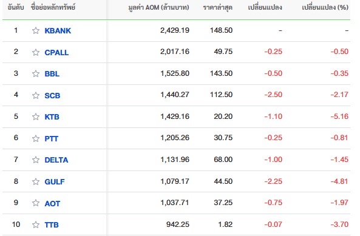
Task: Open the GULF stock page
Action: pyautogui.click(x=55, y=181)
